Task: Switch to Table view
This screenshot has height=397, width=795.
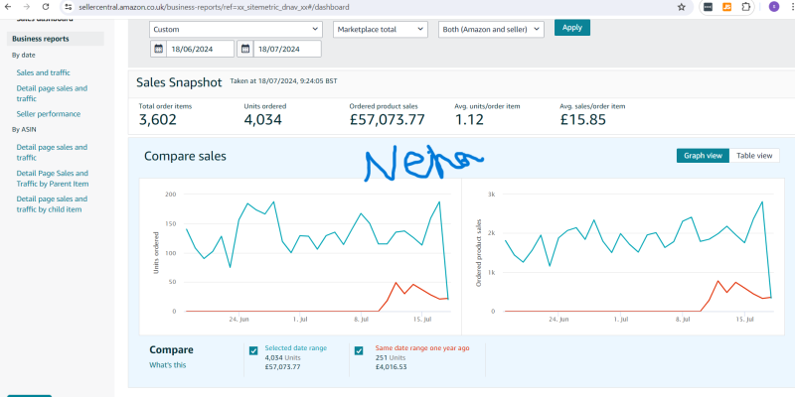Action: (x=754, y=156)
